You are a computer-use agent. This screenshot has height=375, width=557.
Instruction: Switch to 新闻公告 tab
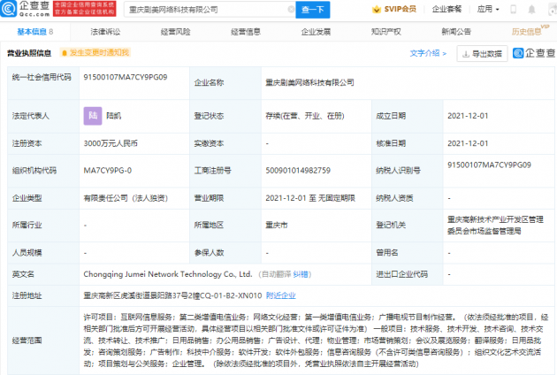[456, 32]
